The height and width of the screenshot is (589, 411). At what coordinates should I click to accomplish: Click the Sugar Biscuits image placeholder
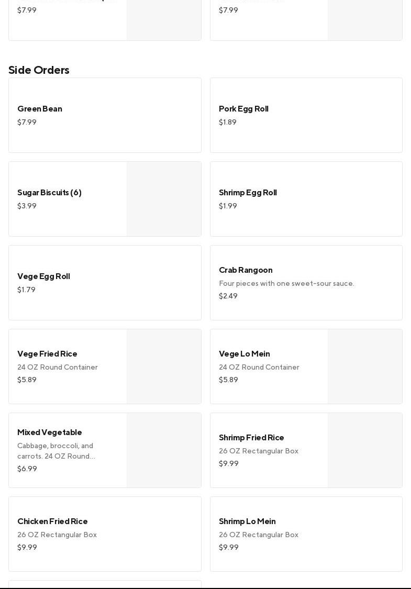click(x=164, y=199)
